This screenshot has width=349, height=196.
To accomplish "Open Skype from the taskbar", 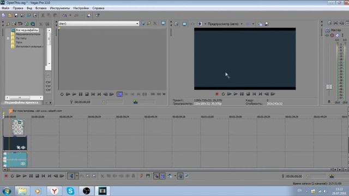I will (70, 191).
